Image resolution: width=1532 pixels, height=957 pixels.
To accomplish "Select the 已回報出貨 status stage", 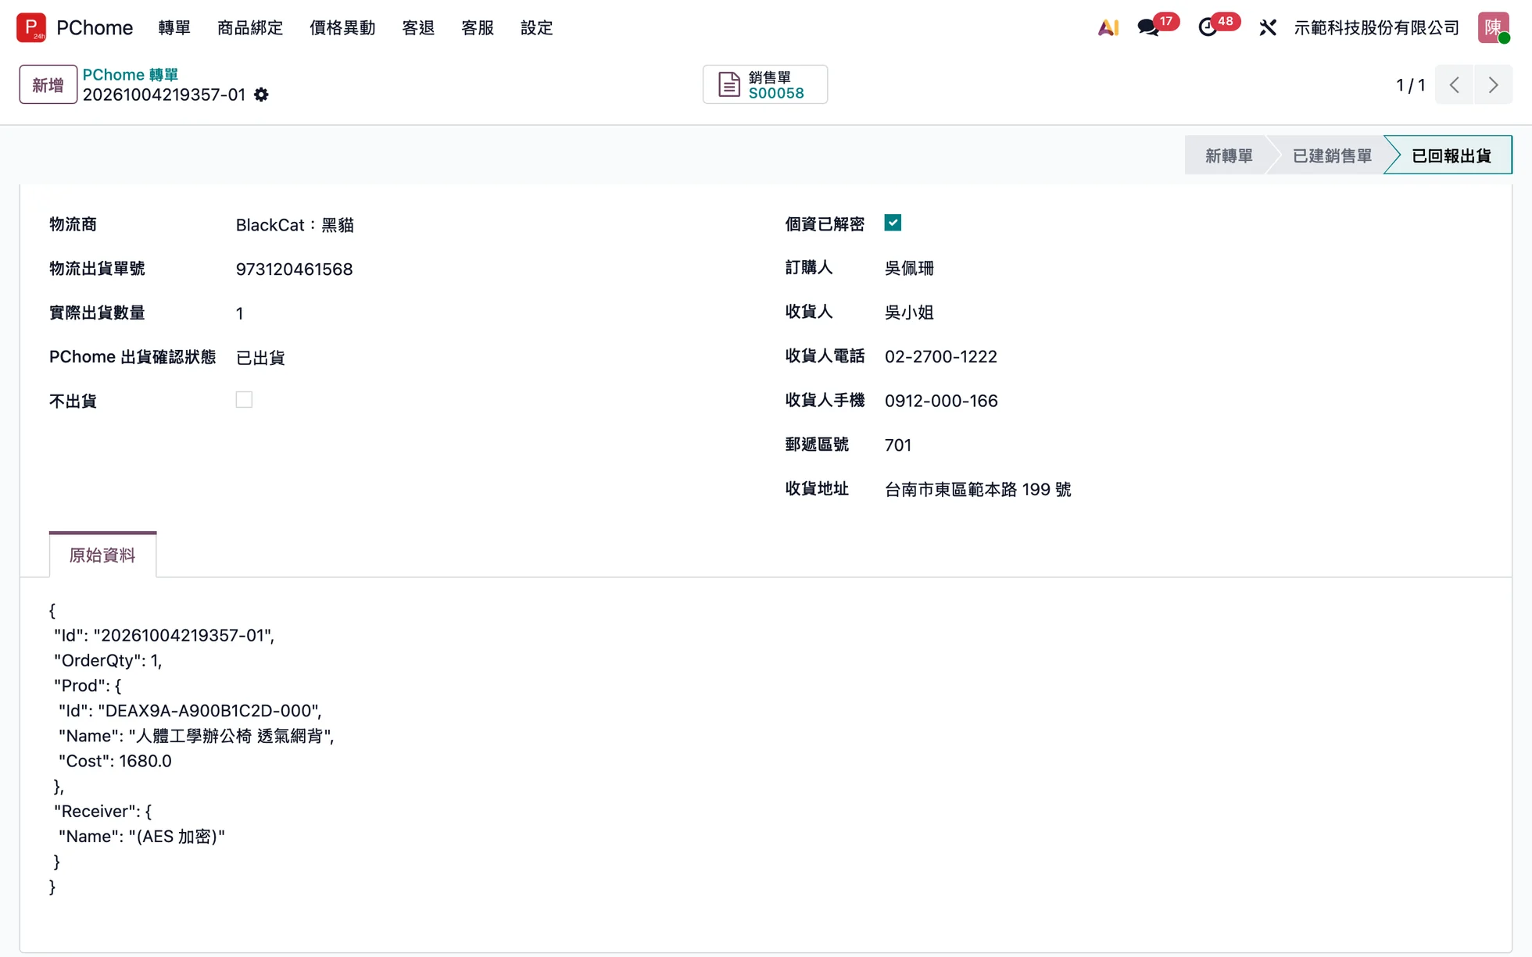I will coord(1451,155).
